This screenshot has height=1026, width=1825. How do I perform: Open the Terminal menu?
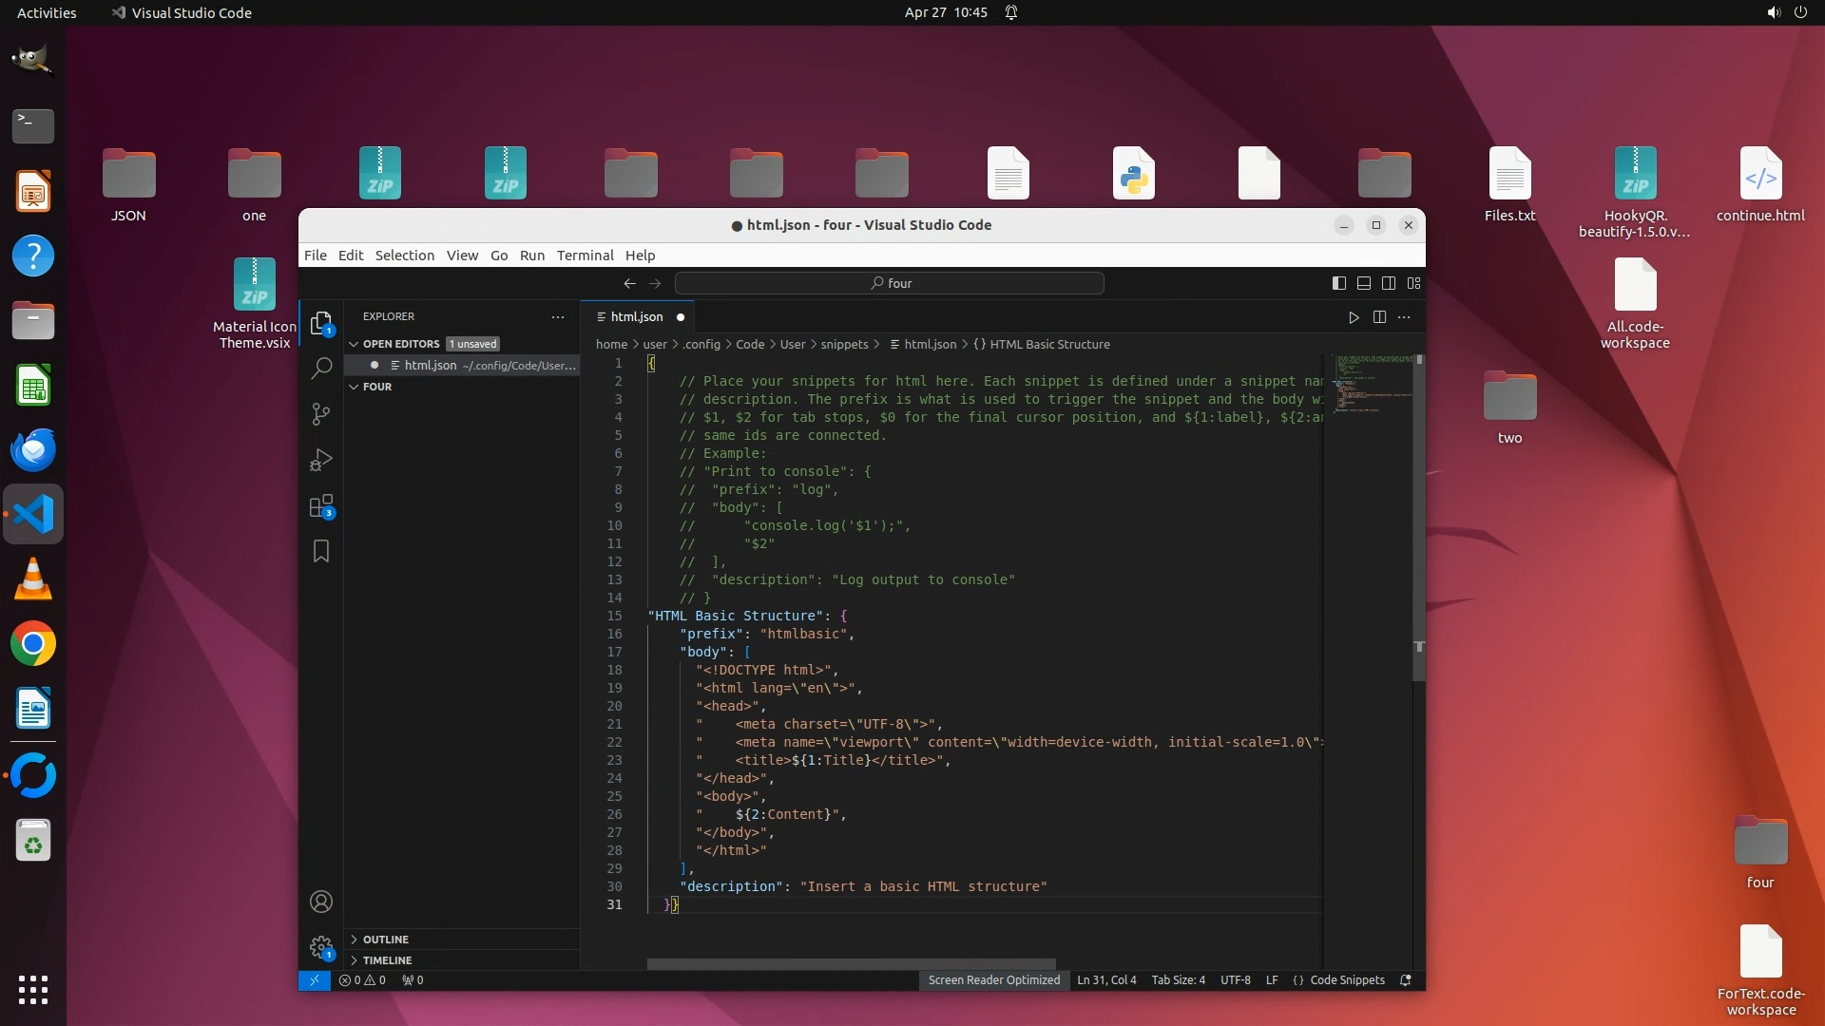pyautogui.click(x=585, y=255)
